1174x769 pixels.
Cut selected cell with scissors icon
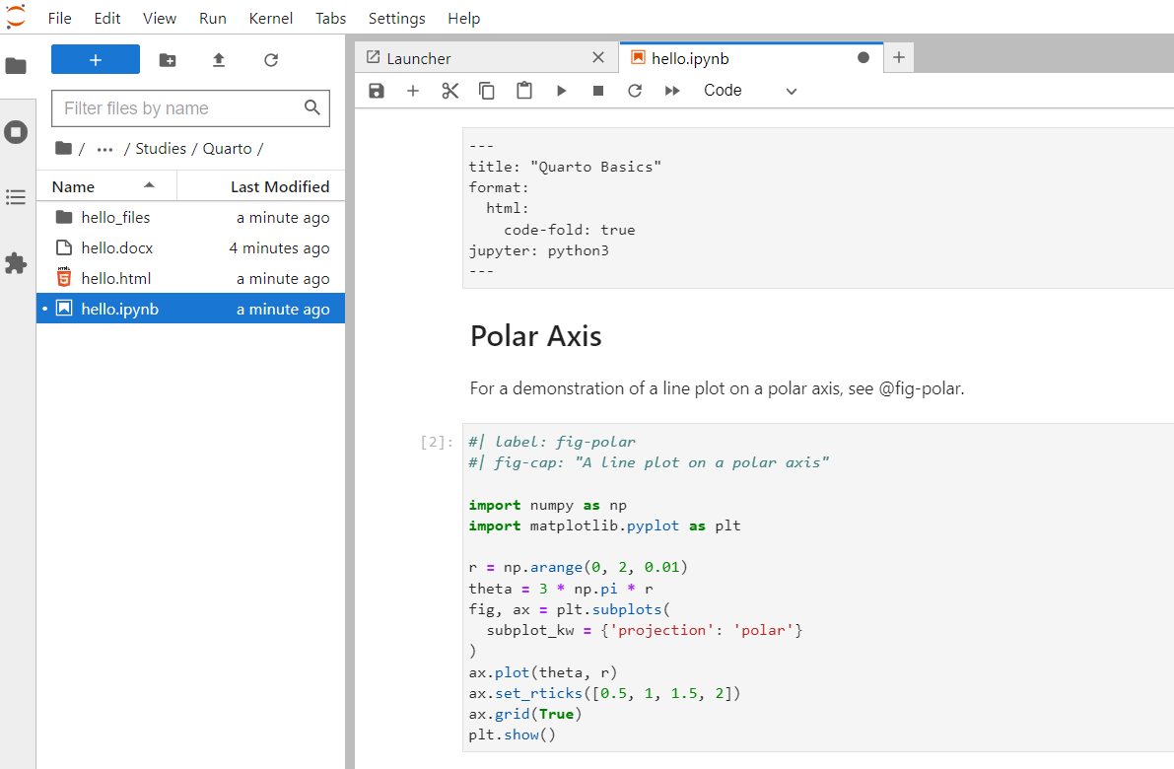click(450, 91)
